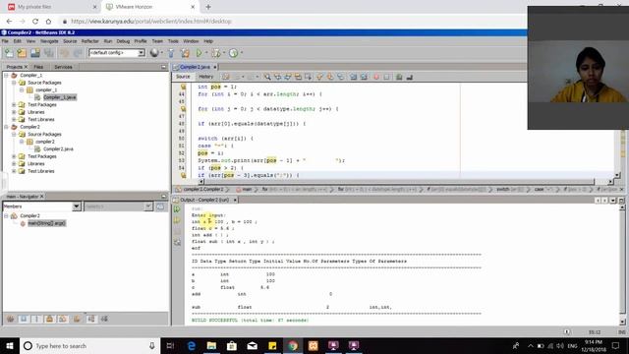Reload the browser page
Viewport: 629px width, 354px height.
pos(35,22)
